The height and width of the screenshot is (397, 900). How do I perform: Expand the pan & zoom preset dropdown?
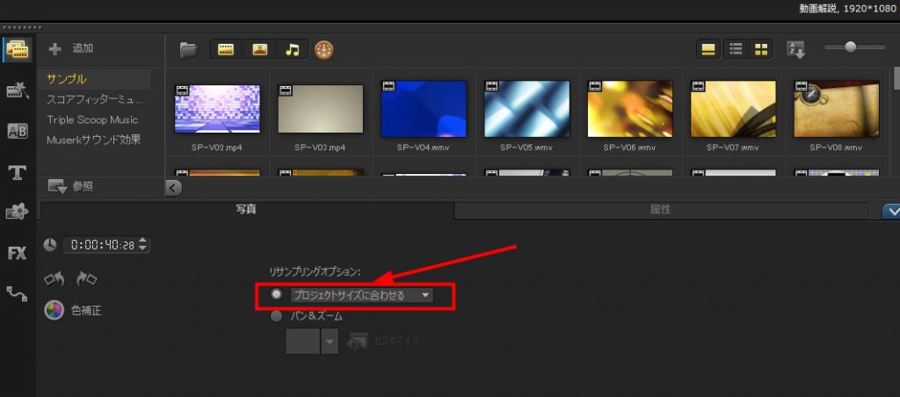pos(330,343)
